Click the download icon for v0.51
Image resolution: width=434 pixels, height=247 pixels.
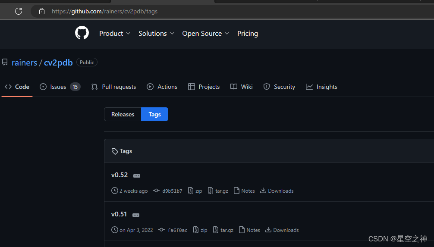click(x=268, y=230)
